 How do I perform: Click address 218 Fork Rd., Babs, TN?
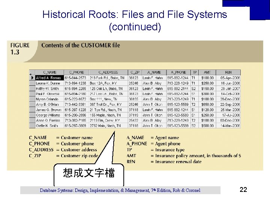coord(107,78)
